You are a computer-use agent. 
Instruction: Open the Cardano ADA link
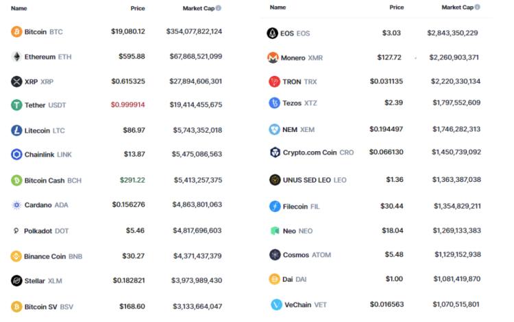tap(46, 205)
